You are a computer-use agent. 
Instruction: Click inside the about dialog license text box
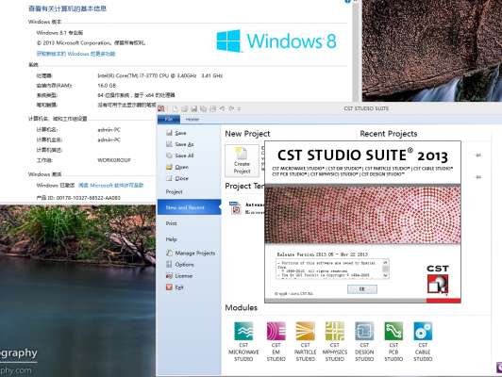(329, 269)
